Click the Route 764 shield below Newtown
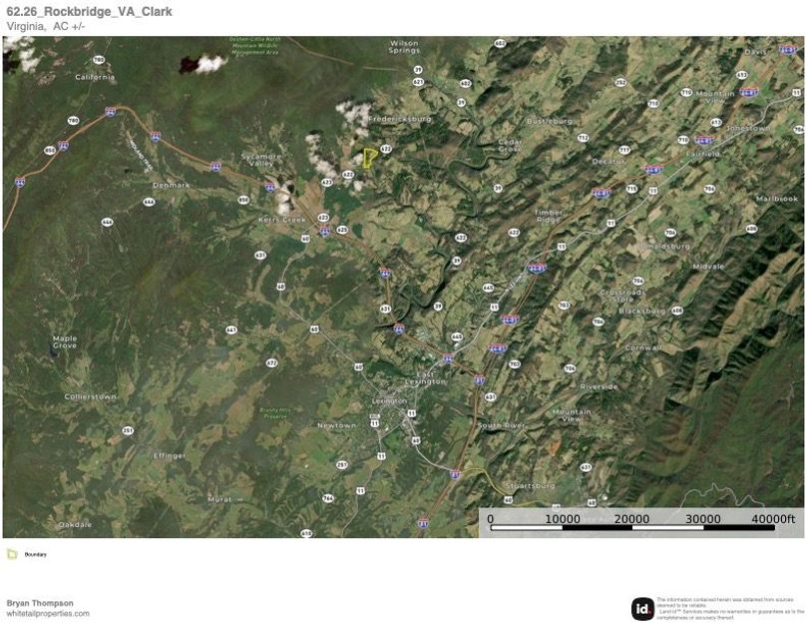The width and height of the screenshot is (806, 623). [328, 497]
